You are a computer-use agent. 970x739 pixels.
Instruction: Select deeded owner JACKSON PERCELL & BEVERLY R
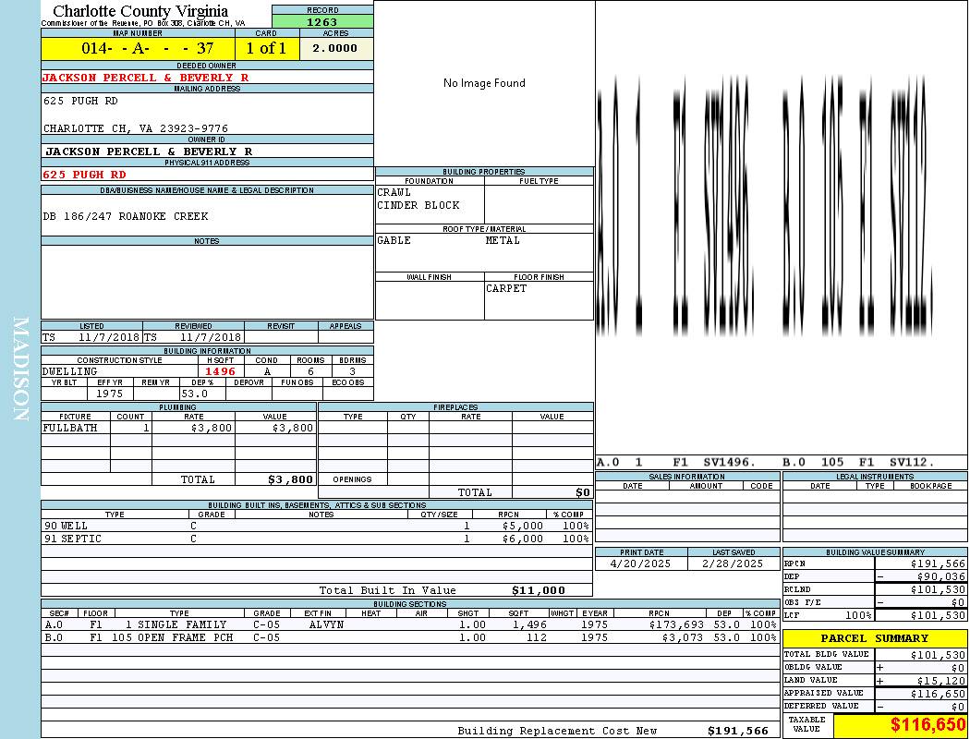145,78
